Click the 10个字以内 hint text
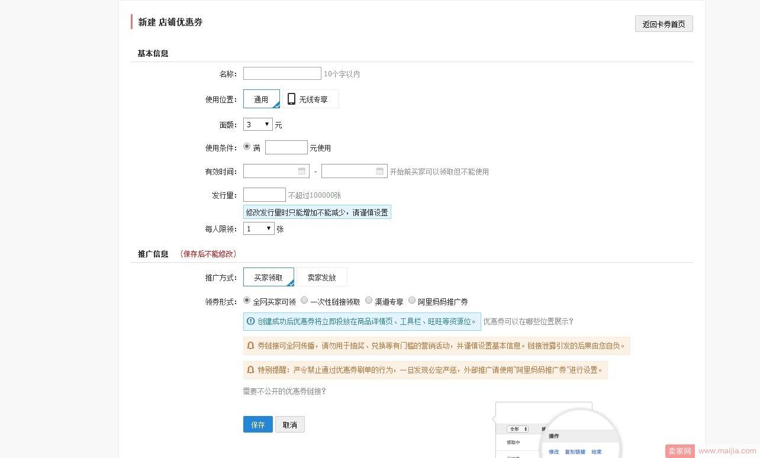The height and width of the screenshot is (458, 760). pos(342,74)
